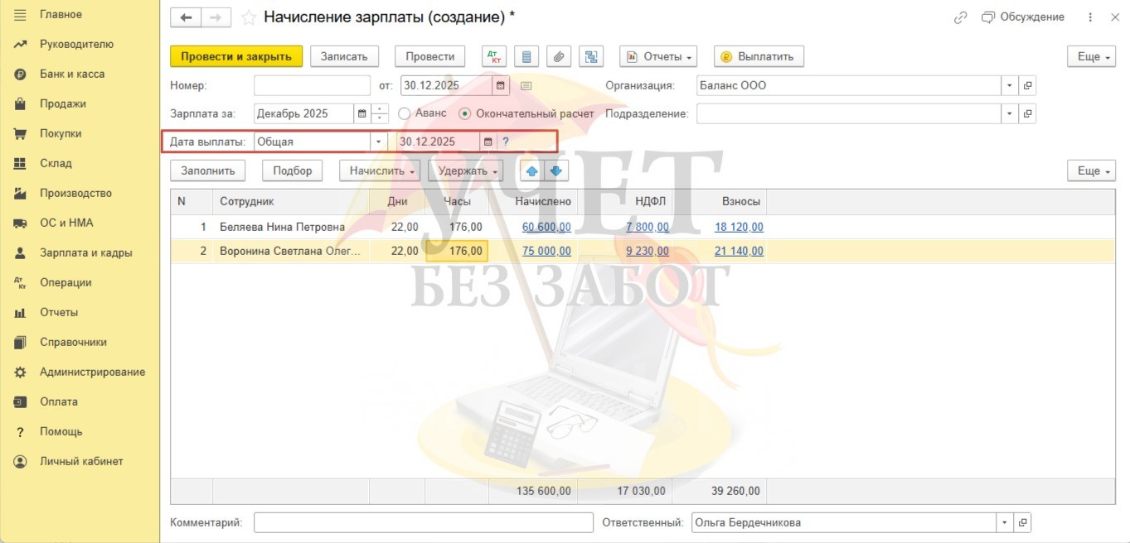Click into the Комментарий field
Screen dimensions: 1130x543
point(424,522)
